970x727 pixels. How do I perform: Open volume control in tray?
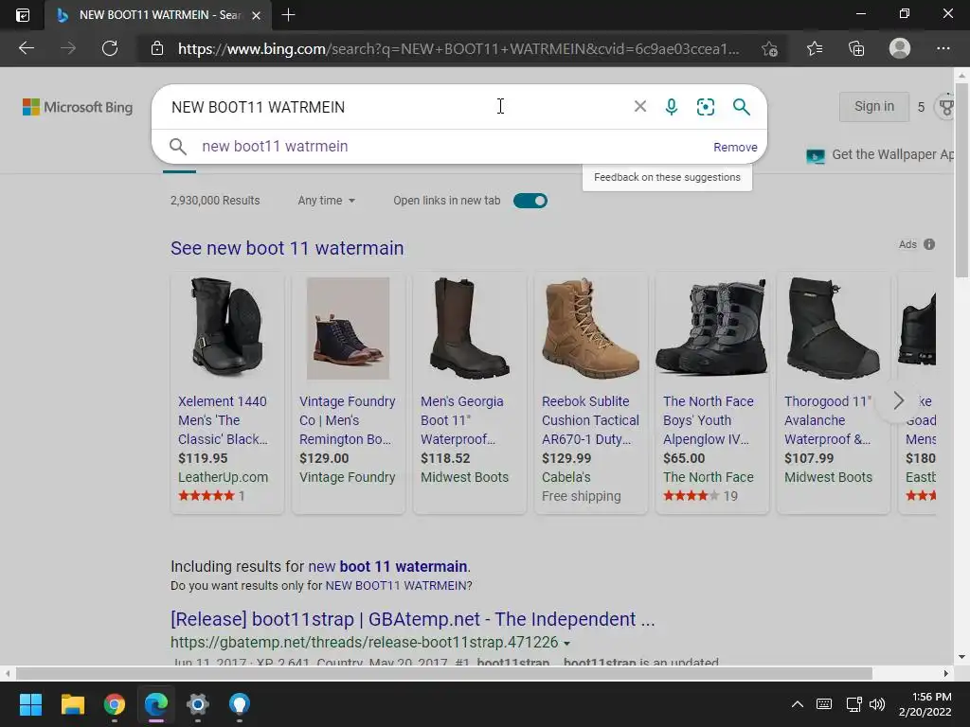click(877, 704)
